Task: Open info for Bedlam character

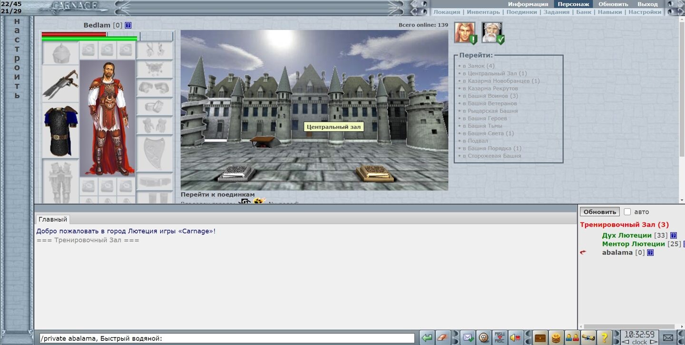Action: click(x=128, y=25)
